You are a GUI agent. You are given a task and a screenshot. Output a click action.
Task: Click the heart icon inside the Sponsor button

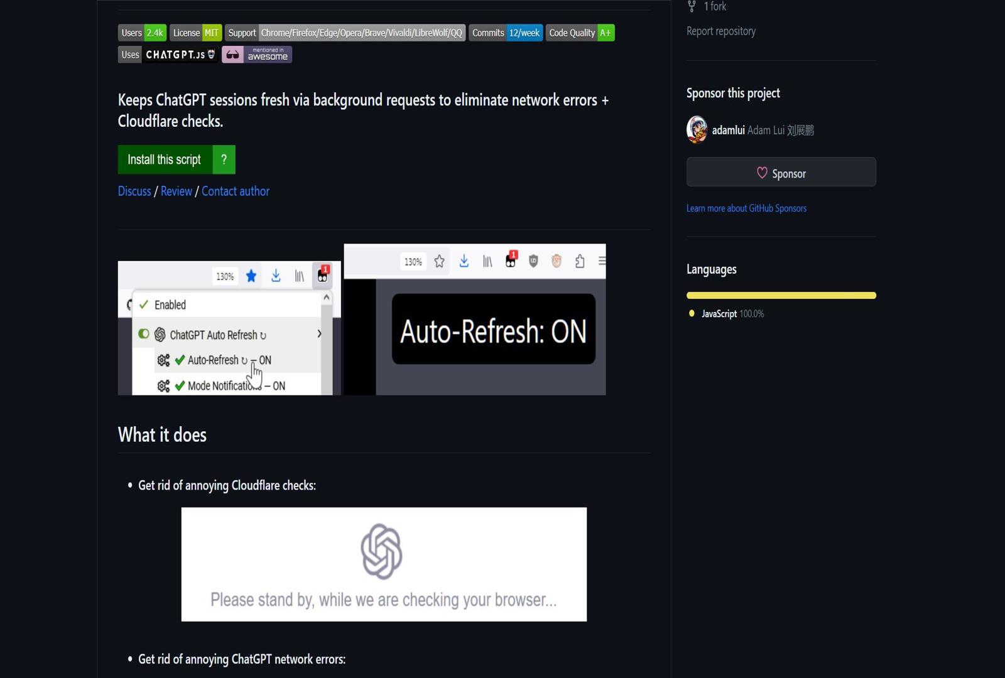(x=763, y=173)
